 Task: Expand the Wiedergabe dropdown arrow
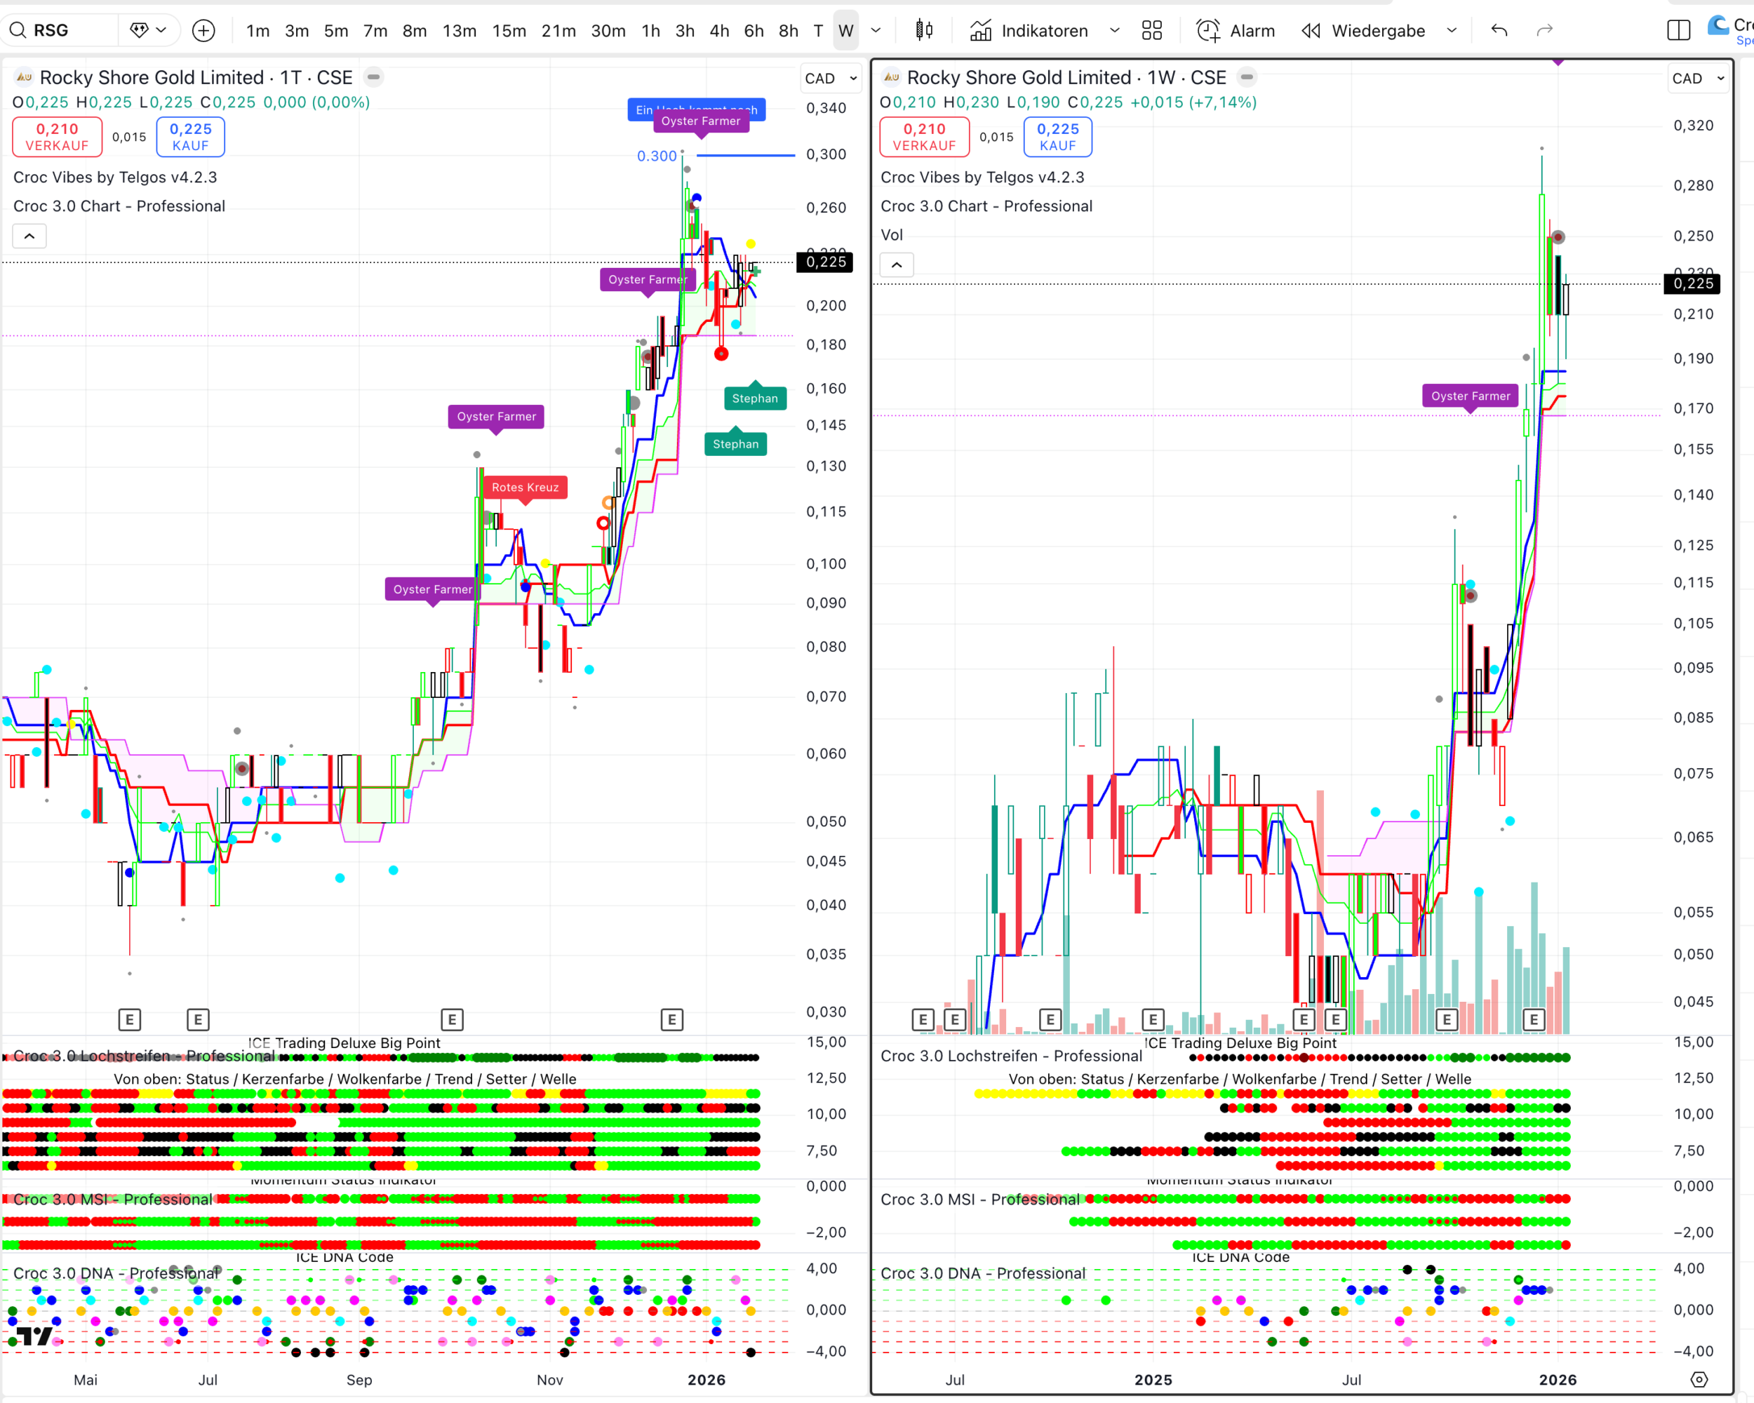tap(1452, 31)
